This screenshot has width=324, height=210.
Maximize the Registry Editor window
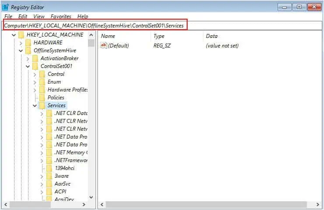pyautogui.click(x=299, y=7)
